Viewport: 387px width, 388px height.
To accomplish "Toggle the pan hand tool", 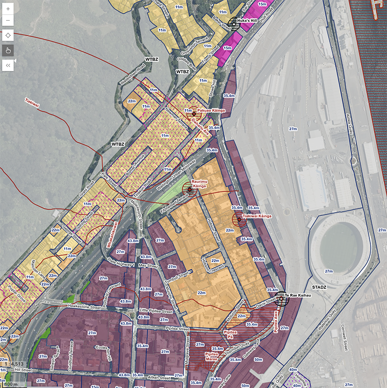I will [x=8, y=50].
